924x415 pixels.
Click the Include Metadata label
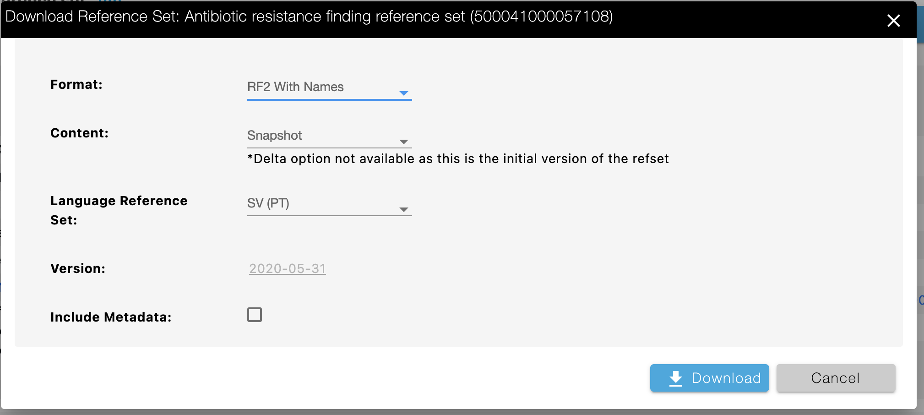(x=111, y=317)
